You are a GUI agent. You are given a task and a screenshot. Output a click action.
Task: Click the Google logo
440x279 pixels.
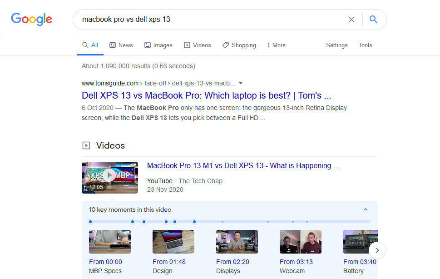[x=31, y=19]
